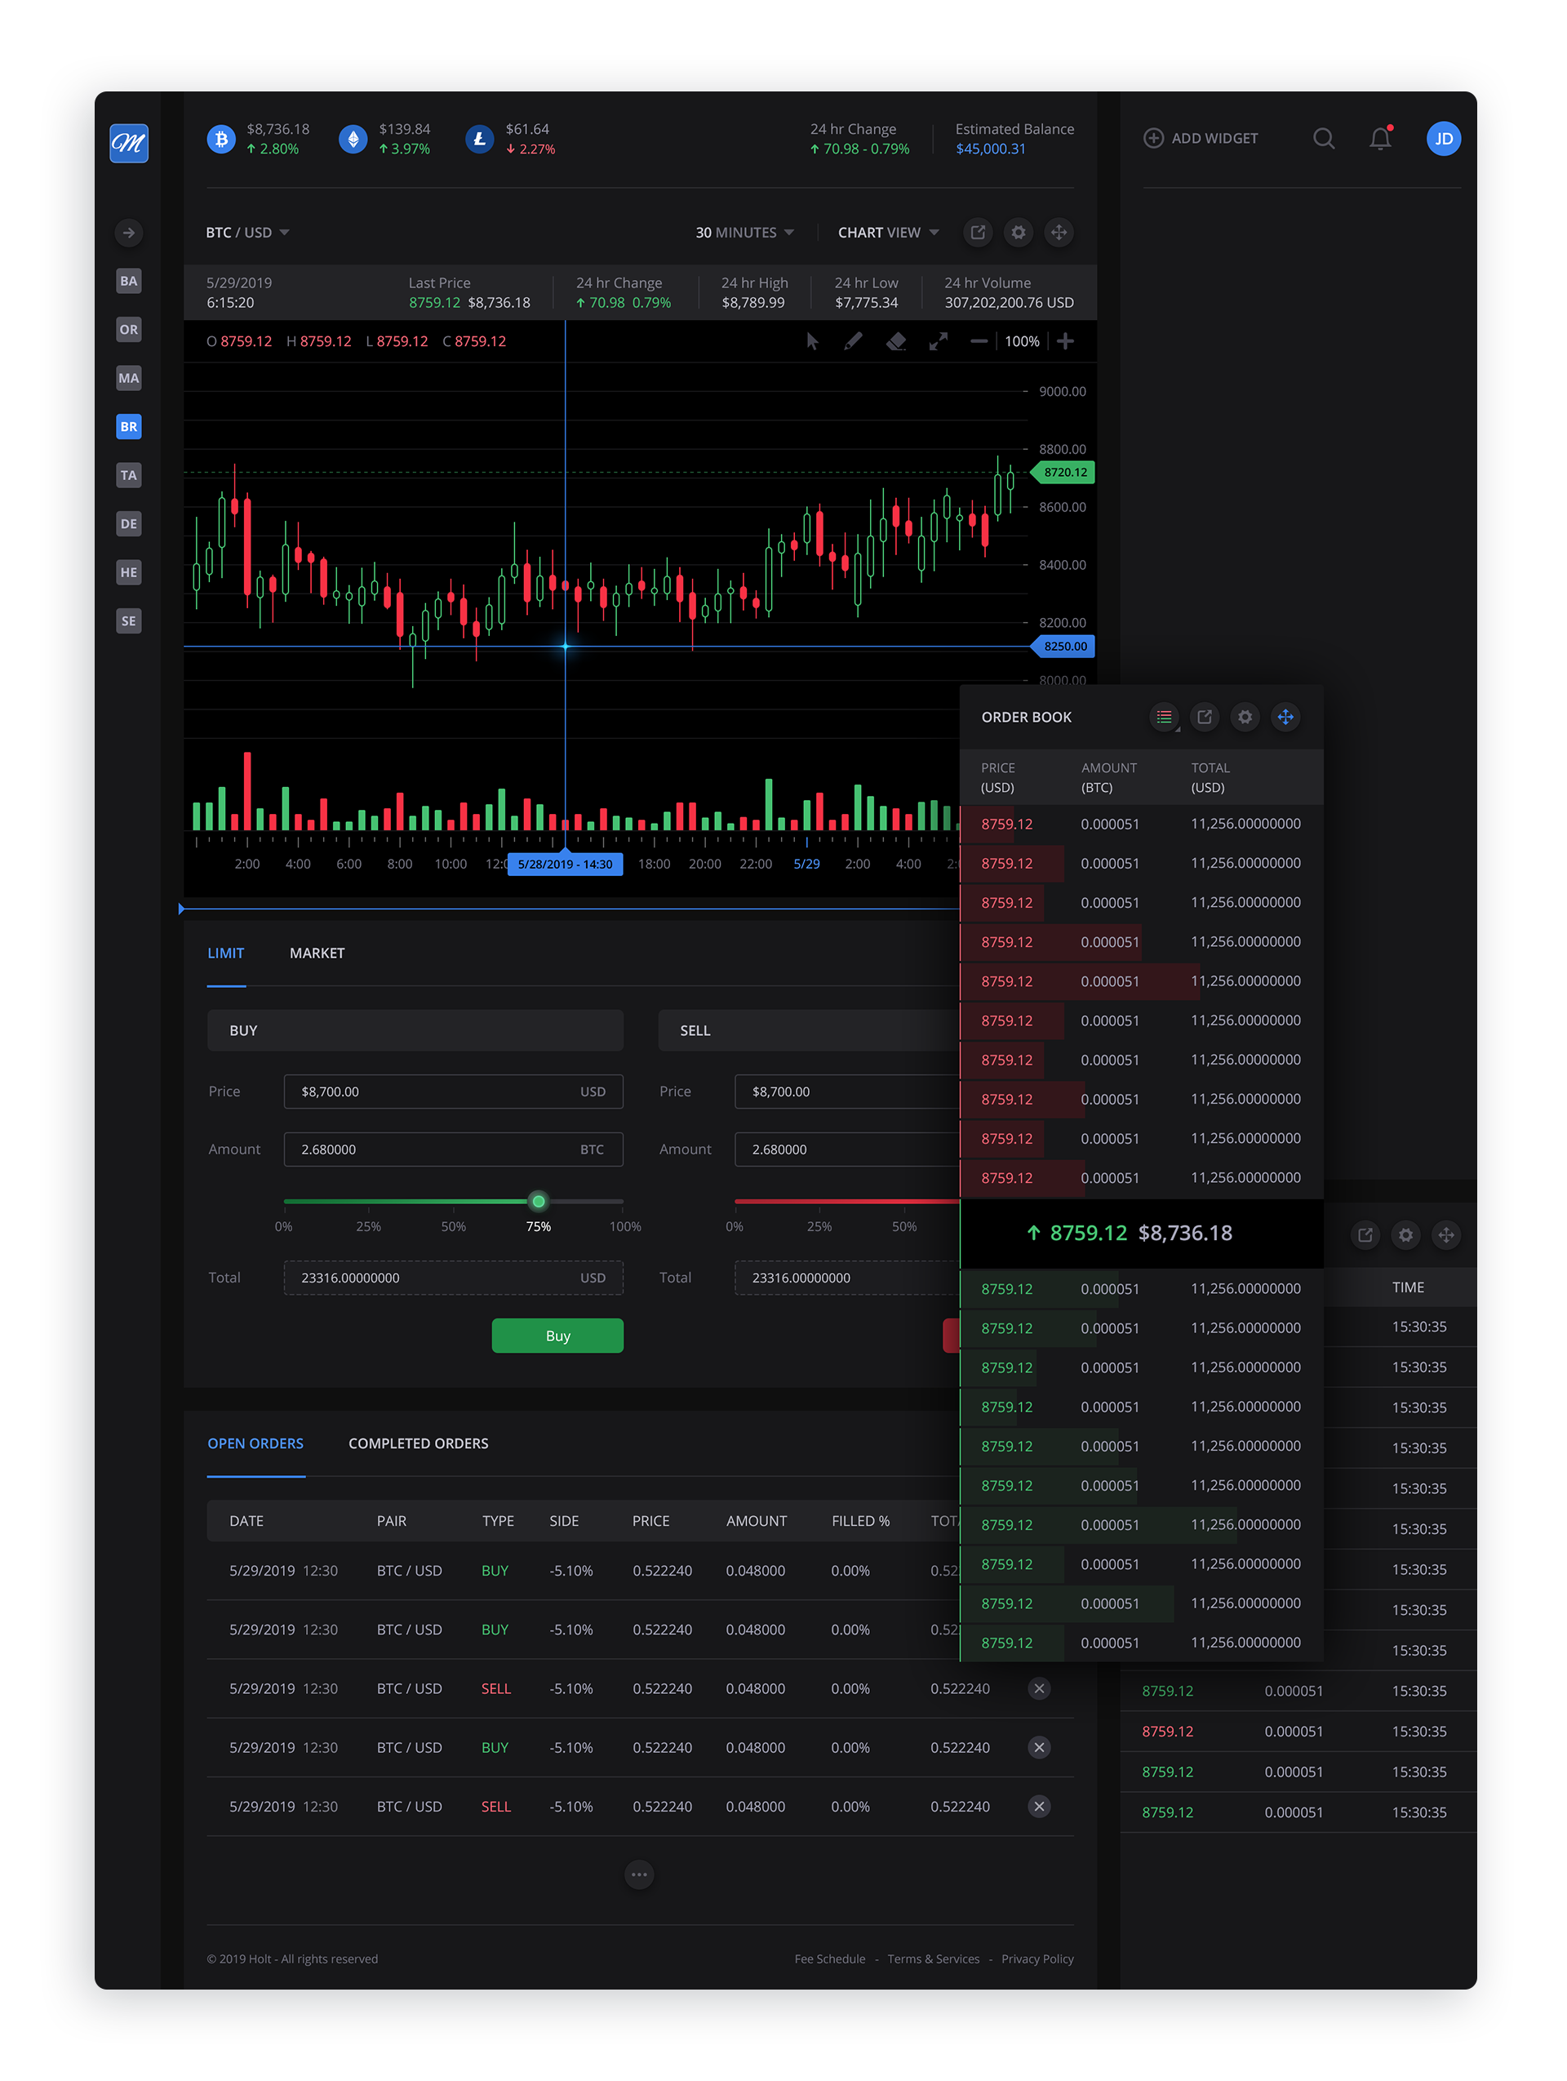Pop out the trades widget beside Order Book

pyautogui.click(x=1365, y=1235)
